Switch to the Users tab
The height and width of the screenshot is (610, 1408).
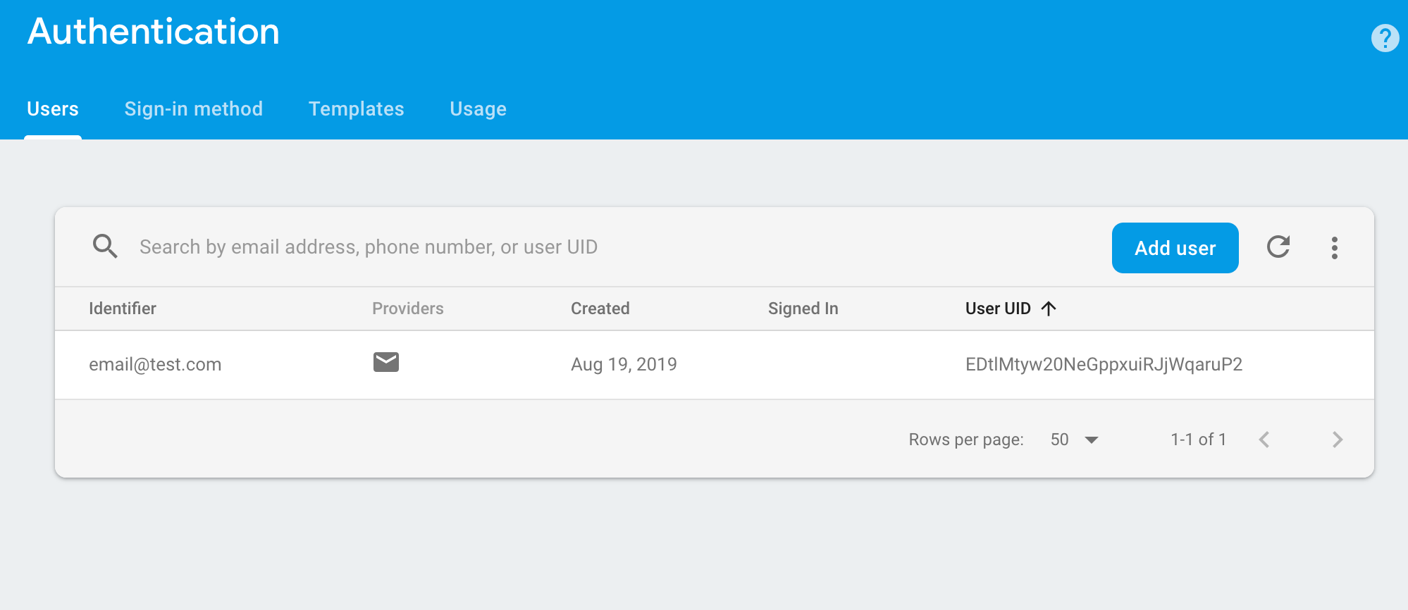click(x=53, y=109)
